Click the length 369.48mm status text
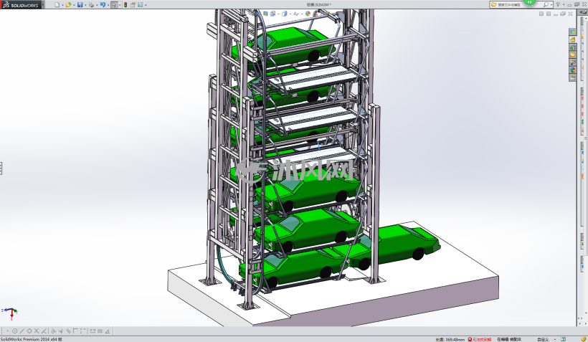The height and width of the screenshot is (342, 588). click(x=450, y=339)
